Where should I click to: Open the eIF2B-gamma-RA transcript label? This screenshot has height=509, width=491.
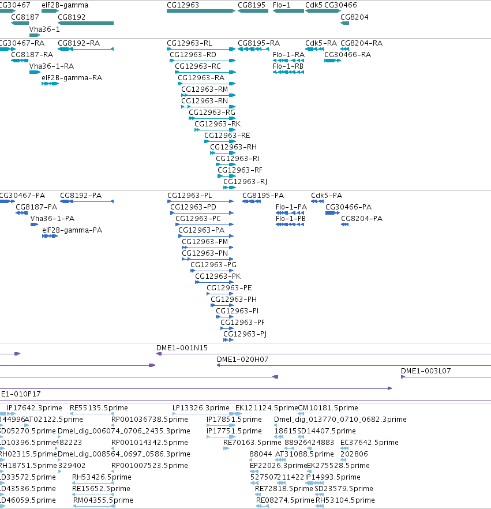click(x=72, y=78)
